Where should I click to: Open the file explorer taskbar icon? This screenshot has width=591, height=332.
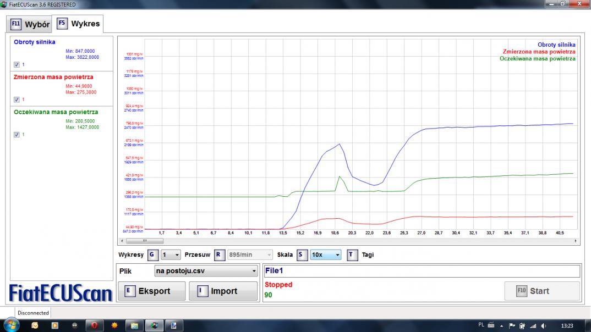point(135,325)
